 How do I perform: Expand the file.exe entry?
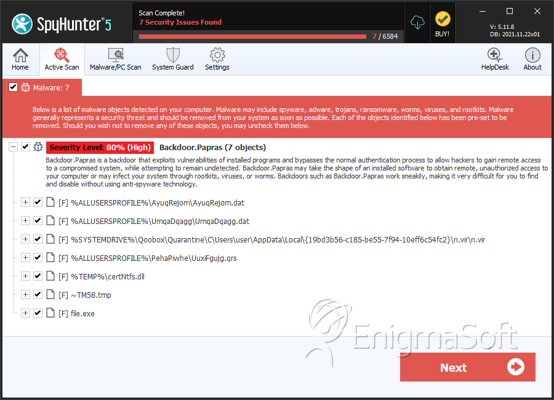[25, 313]
